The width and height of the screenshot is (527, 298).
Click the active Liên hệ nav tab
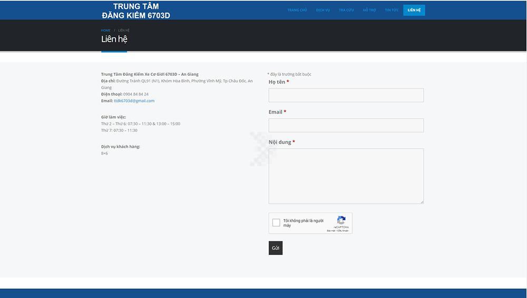point(414,10)
